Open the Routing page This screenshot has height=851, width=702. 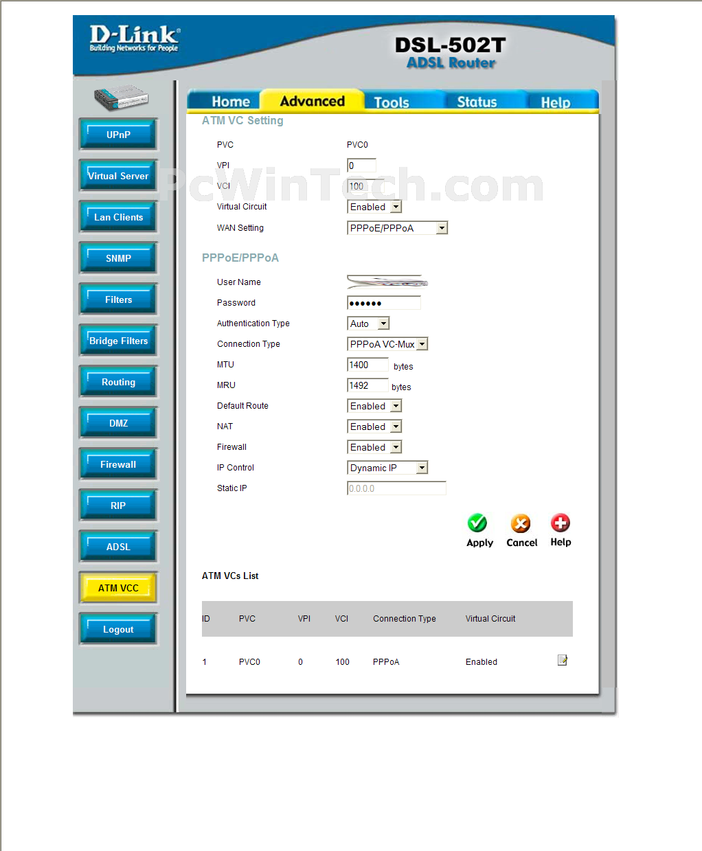pyautogui.click(x=118, y=382)
